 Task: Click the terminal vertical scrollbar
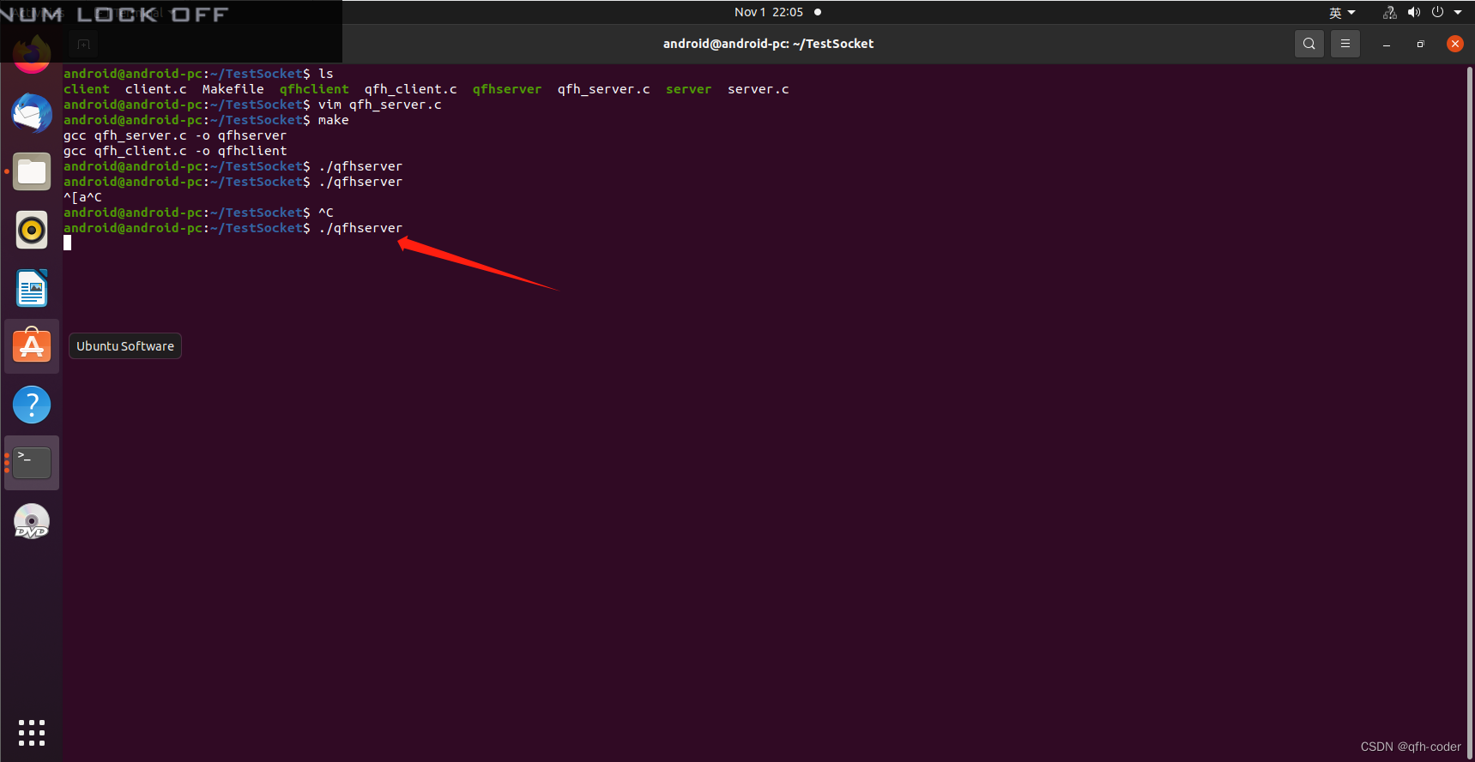point(1469,411)
